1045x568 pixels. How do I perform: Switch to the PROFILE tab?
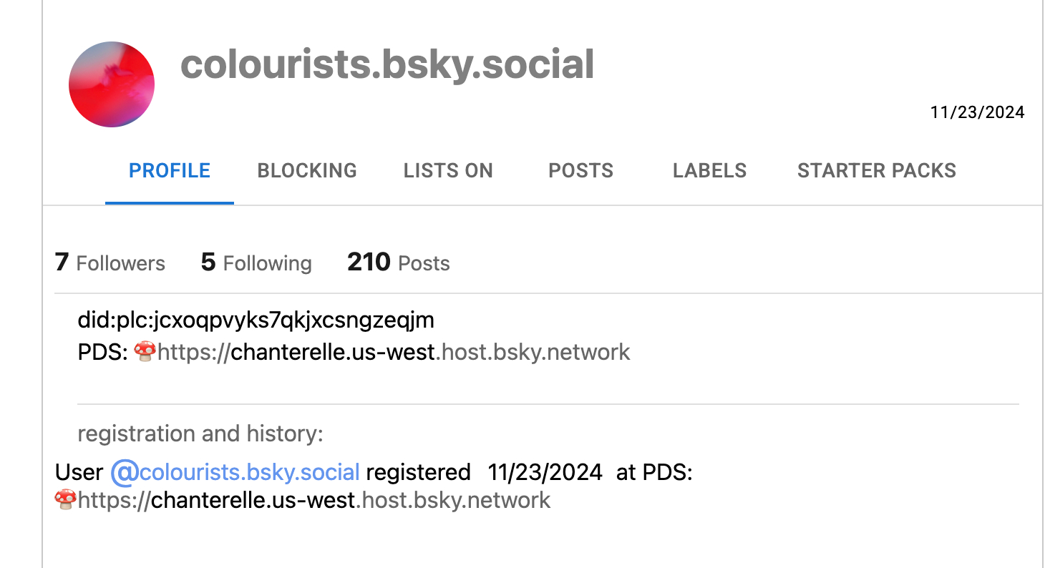tap(170, 171)
